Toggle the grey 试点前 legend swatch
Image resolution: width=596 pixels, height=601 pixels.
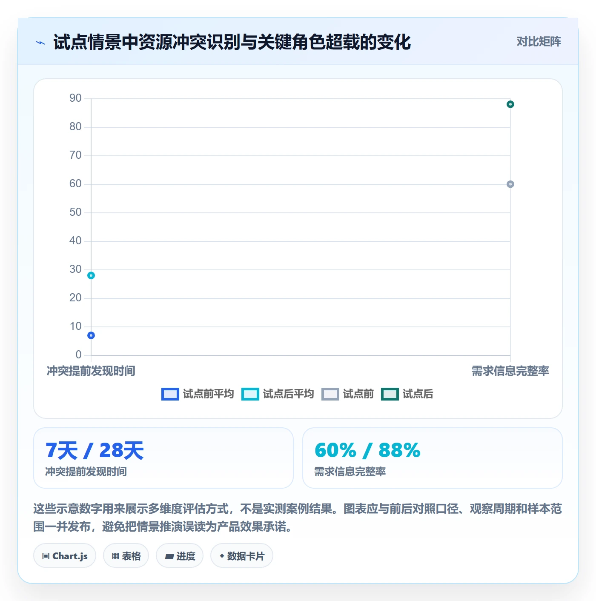[x=330, y=394]
